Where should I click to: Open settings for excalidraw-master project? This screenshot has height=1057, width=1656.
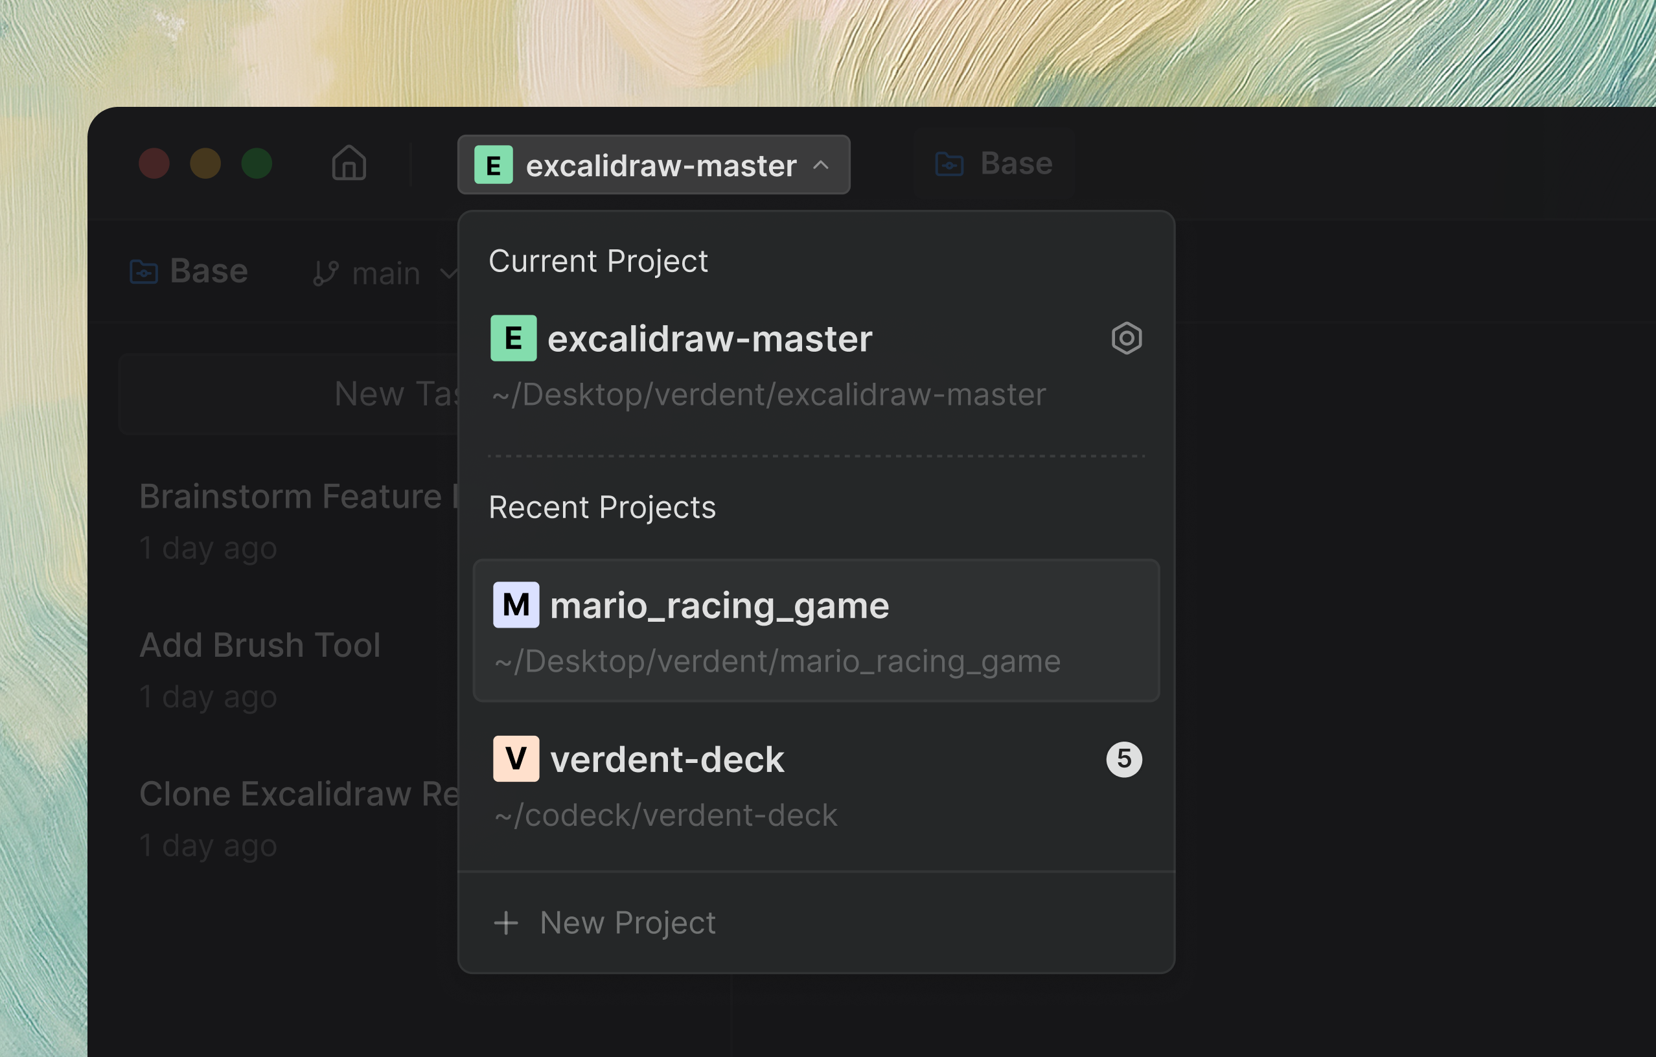(x=1126, y=338)
